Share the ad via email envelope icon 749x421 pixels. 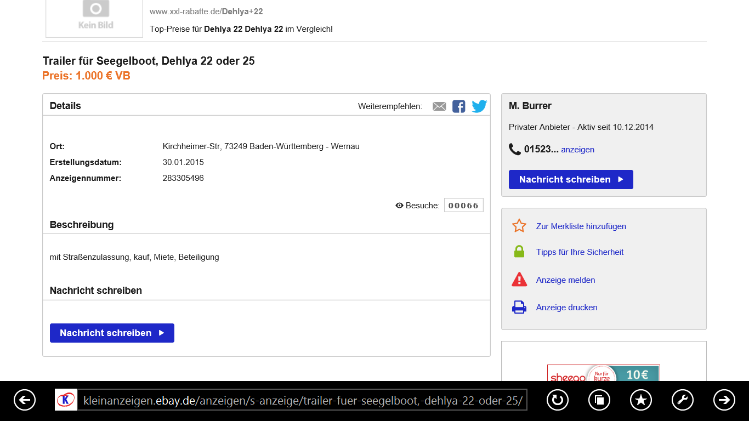(x=439, y=106)
